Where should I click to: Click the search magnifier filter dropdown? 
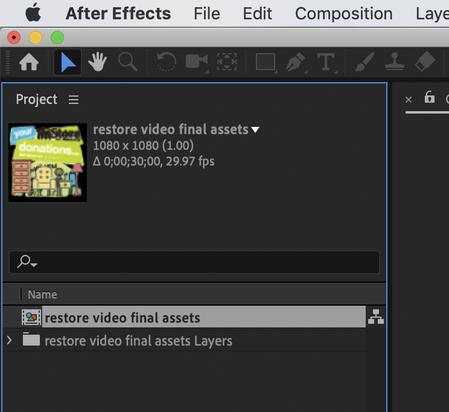[x=27, y=262]
